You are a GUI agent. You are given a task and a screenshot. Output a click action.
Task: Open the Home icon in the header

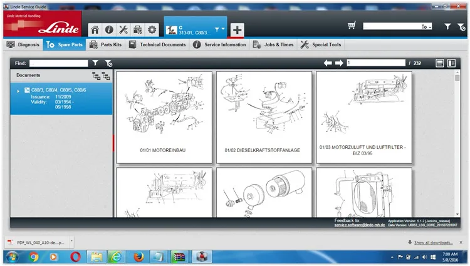(x=95, y=29)
